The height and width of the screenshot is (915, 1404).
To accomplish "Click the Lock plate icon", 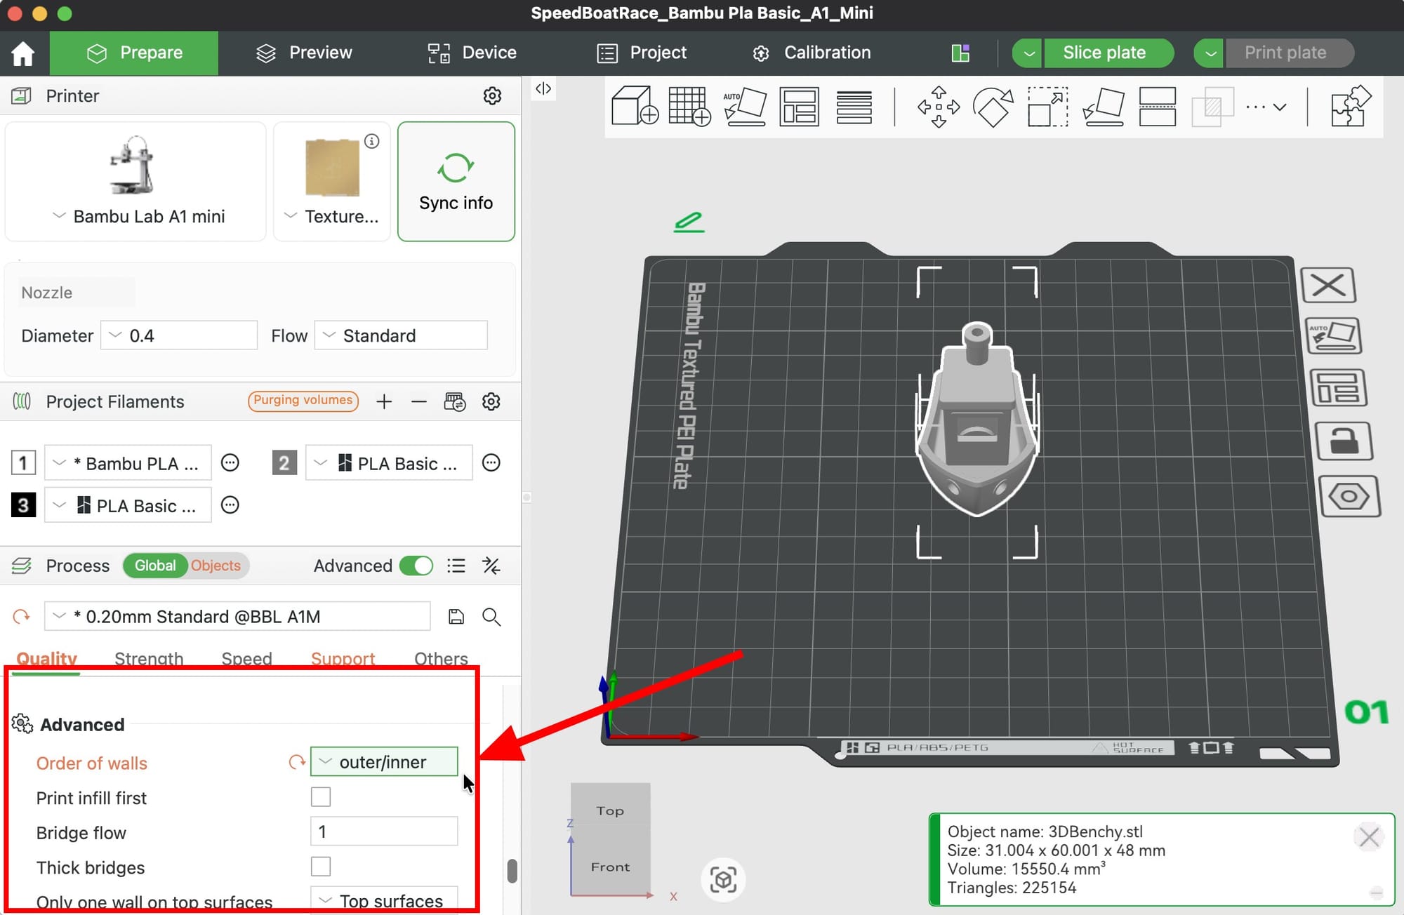I will click(x=1344, y=442).
